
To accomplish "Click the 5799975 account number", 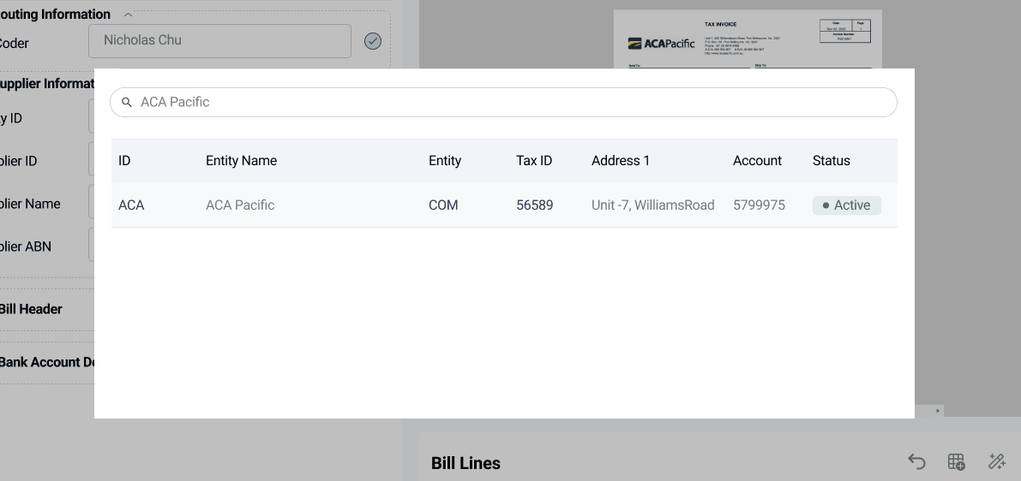I will click(x=760, y=205).
